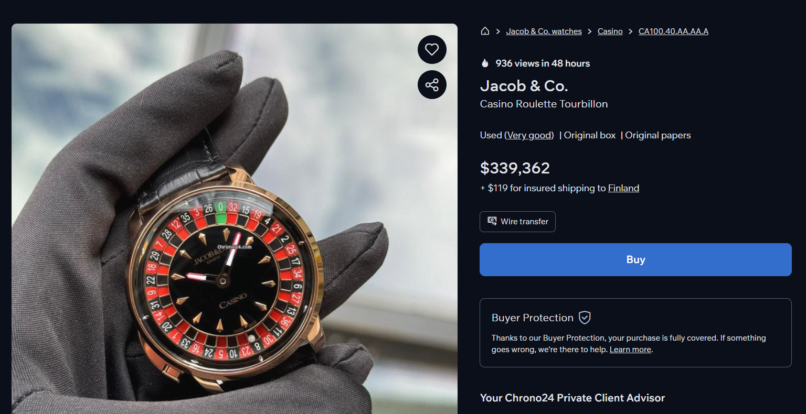Viewport: 806px width, 414px height.
Task: Go to home via breadcrumb house icon
Action: pyautogui.click(x=485, y=31)
